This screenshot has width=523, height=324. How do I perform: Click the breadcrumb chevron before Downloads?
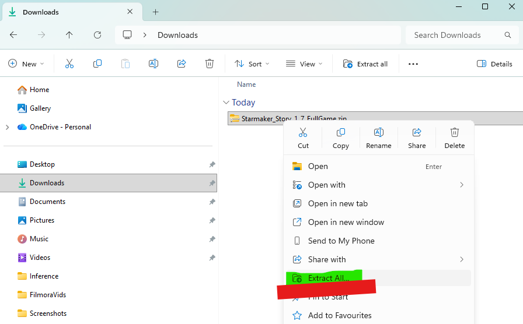tap(145, 35)
